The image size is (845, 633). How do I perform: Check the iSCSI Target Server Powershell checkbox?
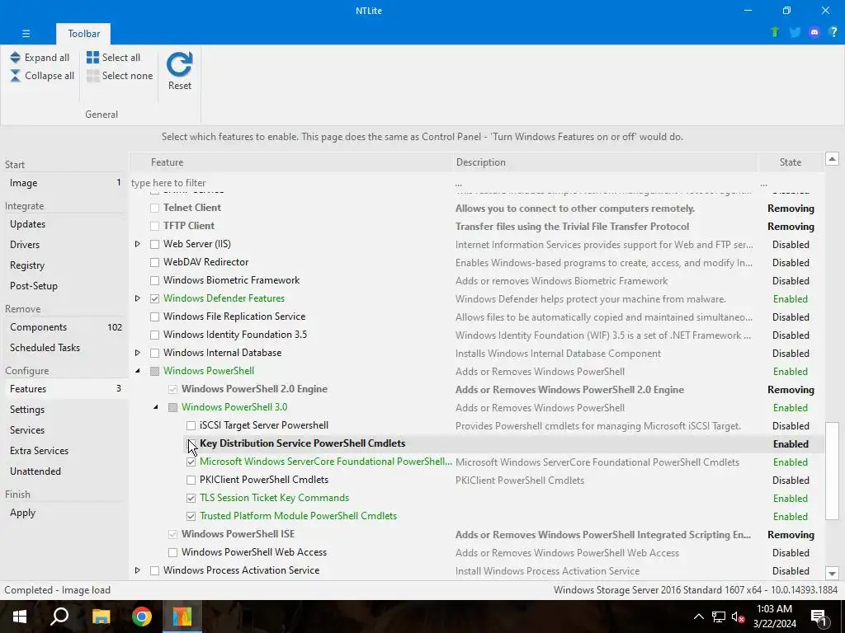[191, 425]
